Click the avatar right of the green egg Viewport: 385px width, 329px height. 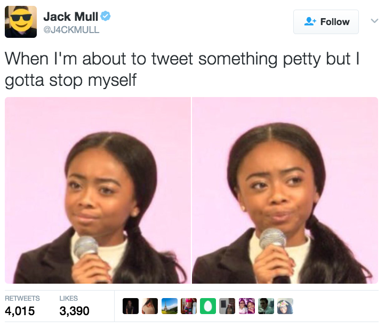[227, 306]
